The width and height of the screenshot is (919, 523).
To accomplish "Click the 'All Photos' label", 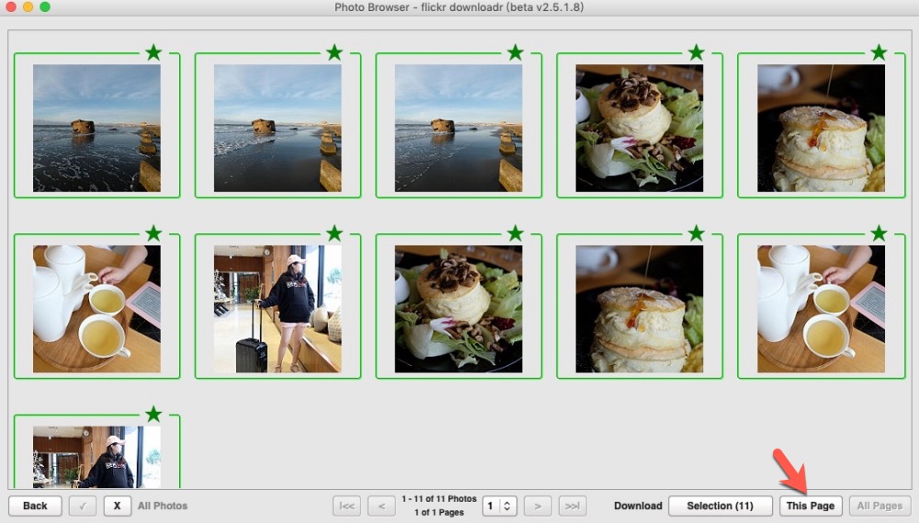I will (x=163, y=506).
